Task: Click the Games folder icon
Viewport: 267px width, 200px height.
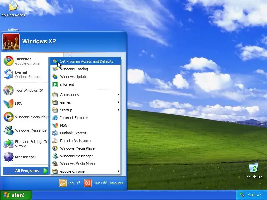Action: point(55,102)
